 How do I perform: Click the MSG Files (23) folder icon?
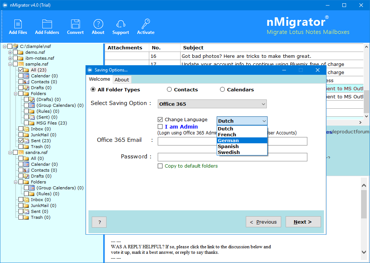[32, 123]
